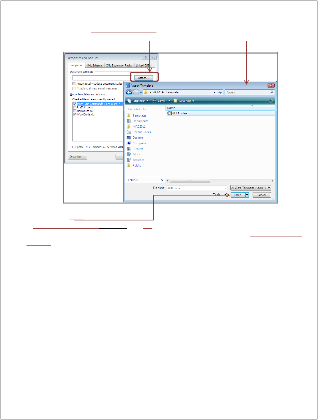
Task: Check the Normal.dotm checkbox
Action: point(75,111)
